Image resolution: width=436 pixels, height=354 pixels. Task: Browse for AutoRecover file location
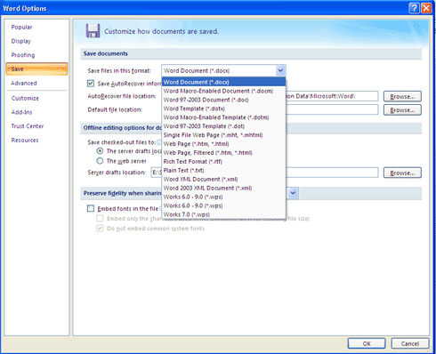(402, 96)
